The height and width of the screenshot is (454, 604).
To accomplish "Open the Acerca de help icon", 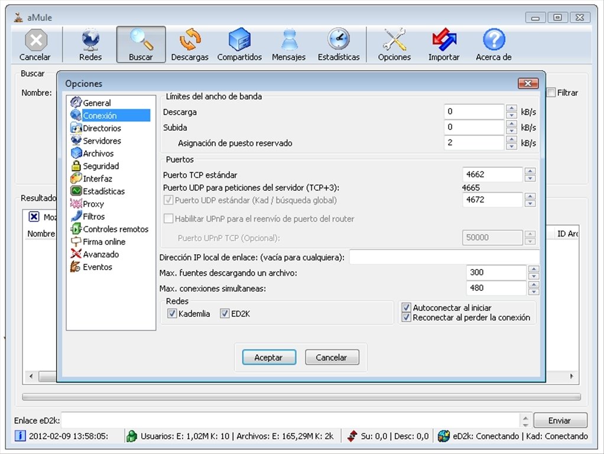I will click(493, 45).
